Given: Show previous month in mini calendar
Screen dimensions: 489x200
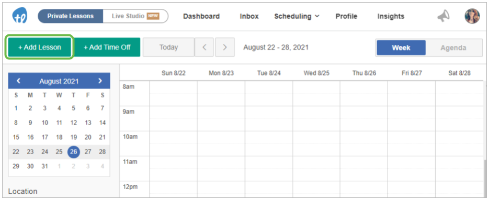Looking at the screenshot, I should tap(18, 81).
